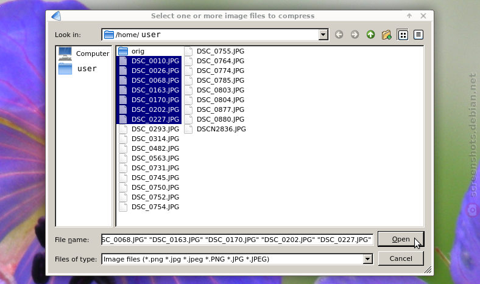Expand the Look in path dropdown

323,35
